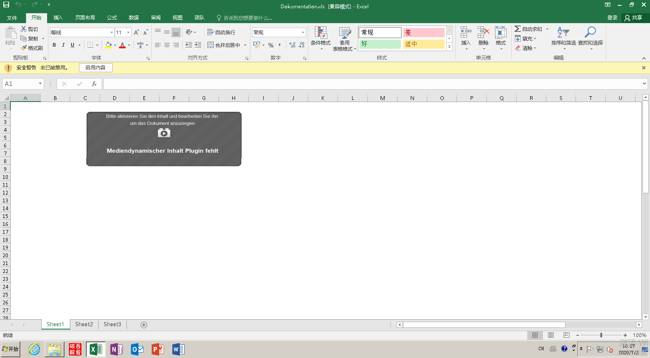Select the Format Painter brush

click(24, 48)
